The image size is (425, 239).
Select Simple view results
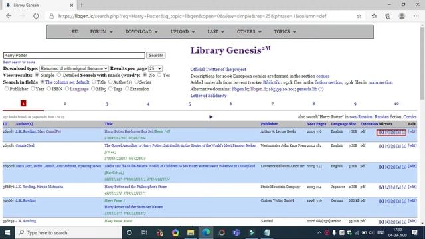point(37,75)
